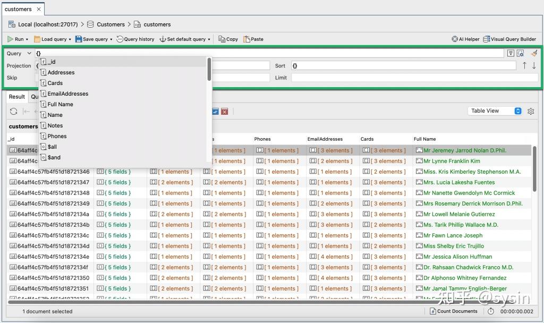Choose Notes from autocomplete list
Screen dimensions: 544x323
point(122,125)
